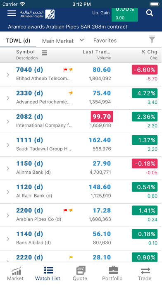Viewport: 162px width, 288px height.
Task: Tap the Un. Gain 0.00% box
Action: point(124,15)
